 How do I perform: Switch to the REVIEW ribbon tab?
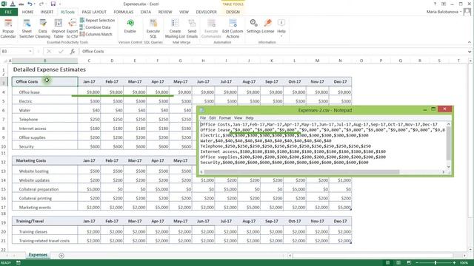(165, 12)
